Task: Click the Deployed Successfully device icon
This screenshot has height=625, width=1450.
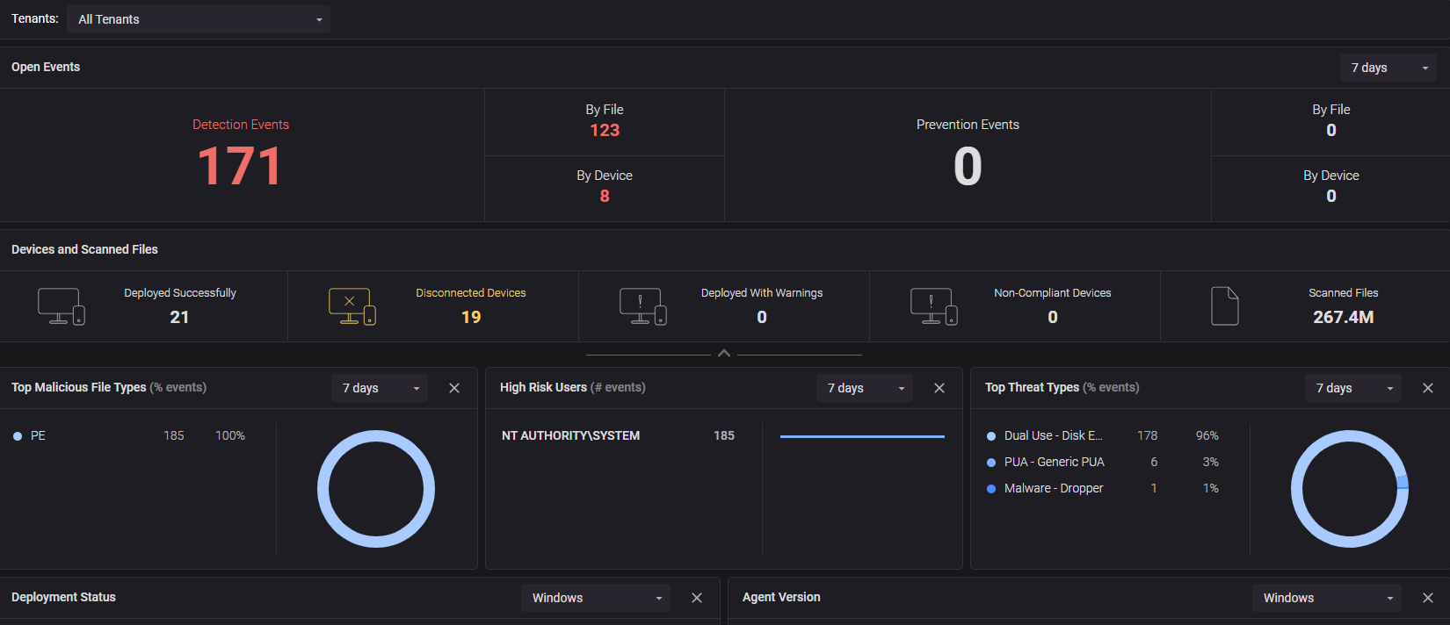Action: [x=61, y=306]
